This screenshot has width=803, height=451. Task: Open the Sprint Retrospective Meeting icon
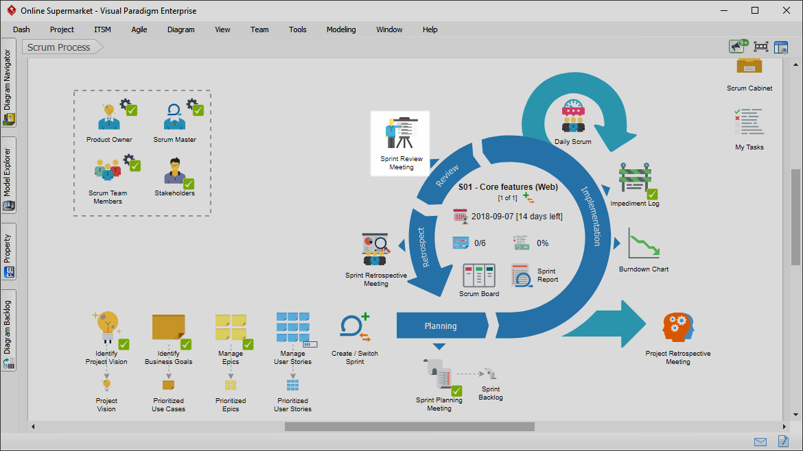[376, 249]
